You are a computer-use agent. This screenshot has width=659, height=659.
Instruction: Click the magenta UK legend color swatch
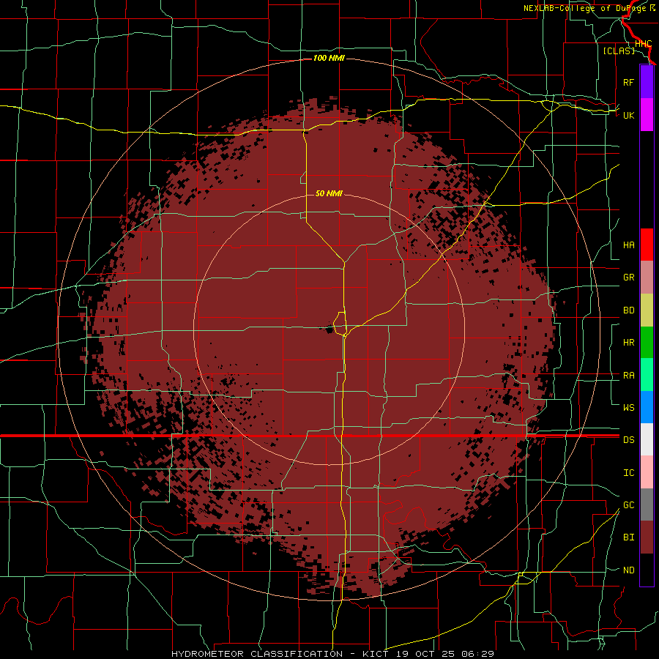(647, 115)
